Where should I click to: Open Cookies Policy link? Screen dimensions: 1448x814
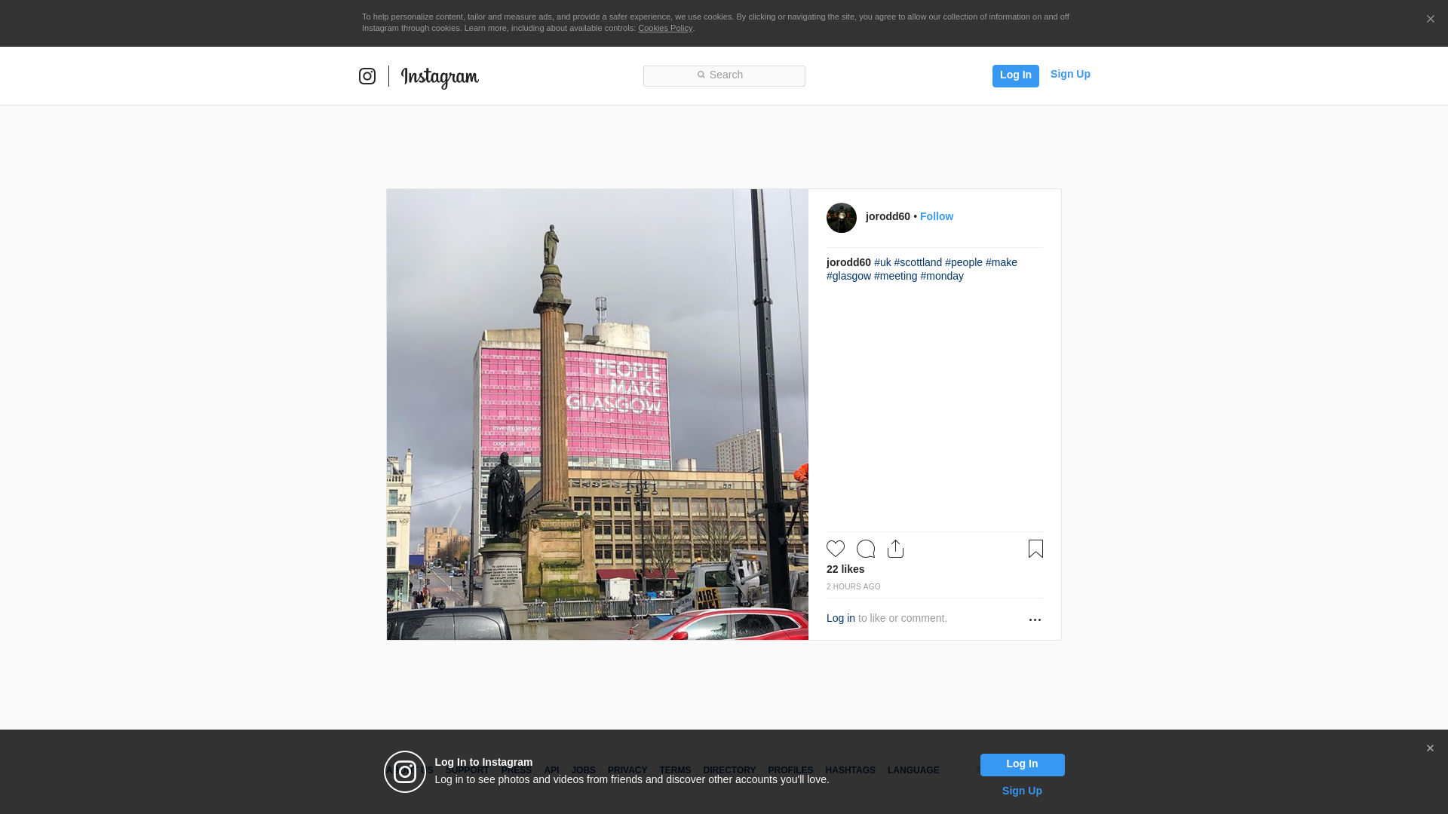[664, 28]
